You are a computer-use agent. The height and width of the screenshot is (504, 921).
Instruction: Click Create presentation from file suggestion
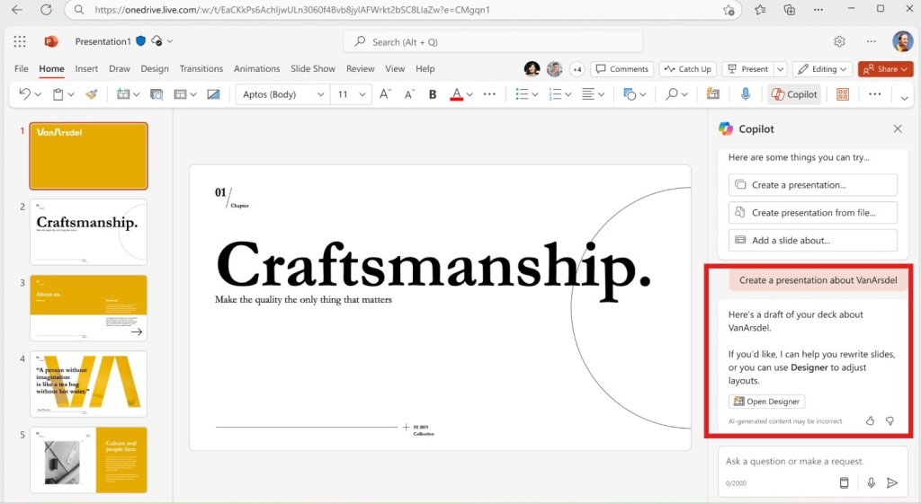click(813, 212)
